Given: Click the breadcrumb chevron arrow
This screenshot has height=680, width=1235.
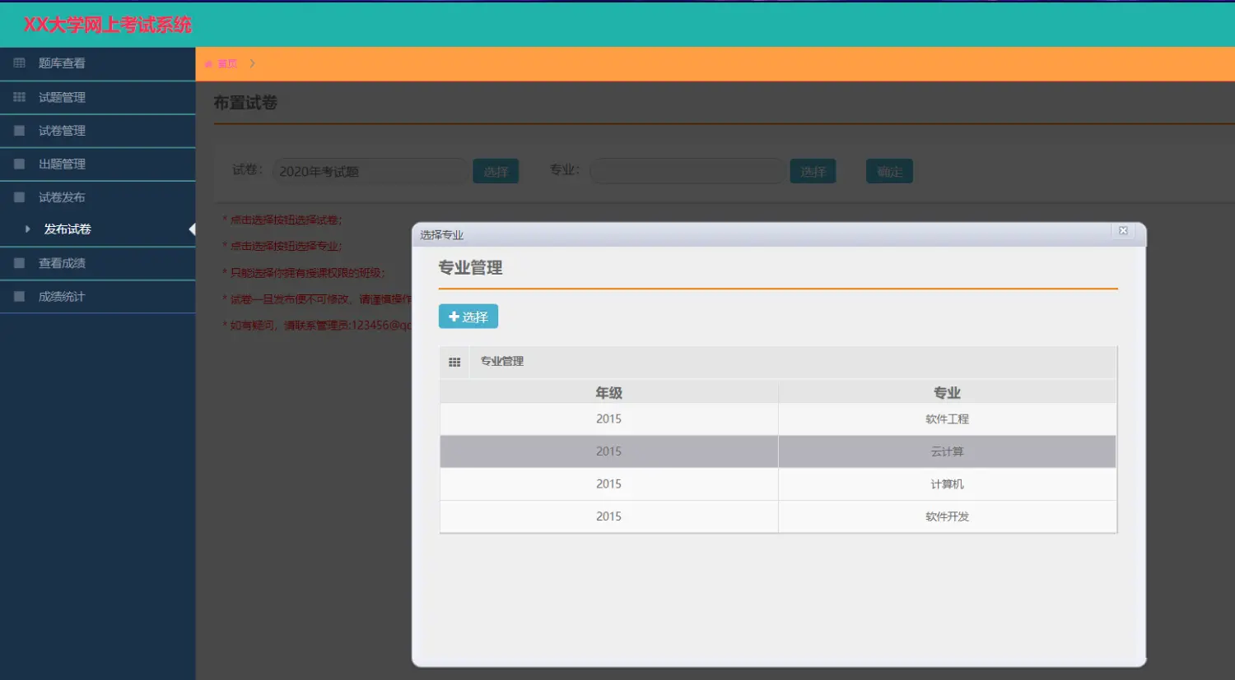Looking at the screenshot, I should (252, 63).
